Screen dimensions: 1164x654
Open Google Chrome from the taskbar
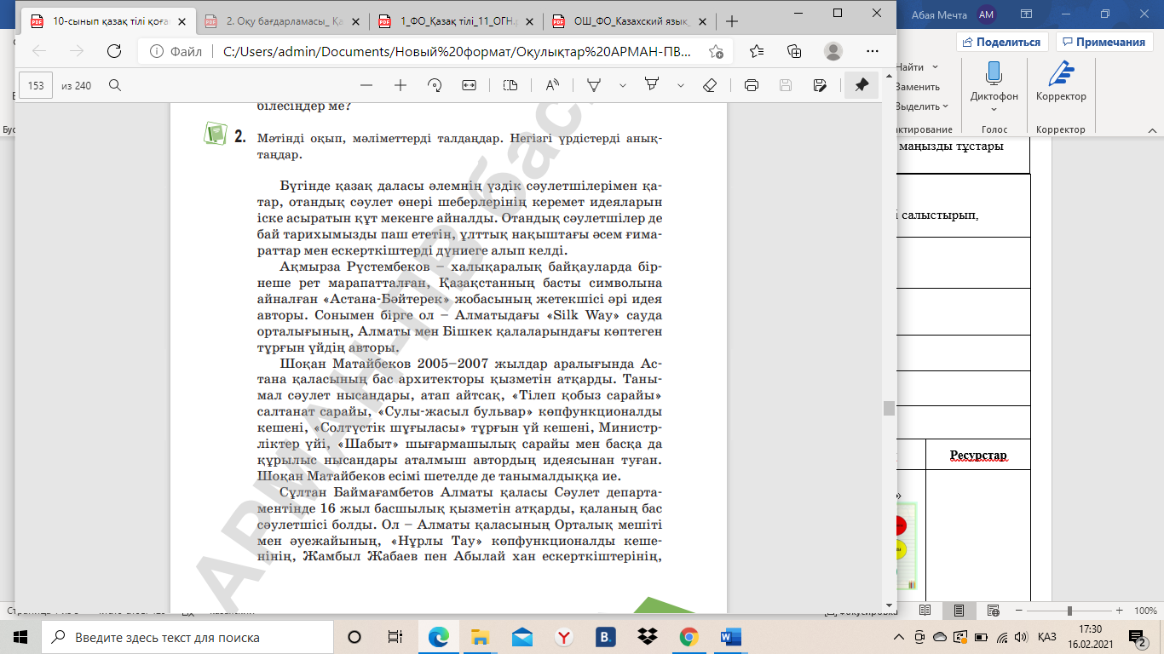coord(689,637)
